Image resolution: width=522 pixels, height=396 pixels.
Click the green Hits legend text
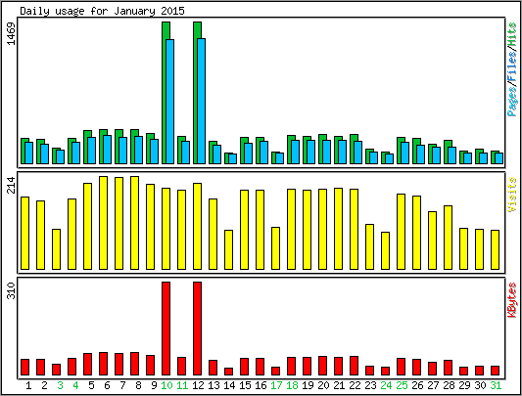[x=512, y=34]
